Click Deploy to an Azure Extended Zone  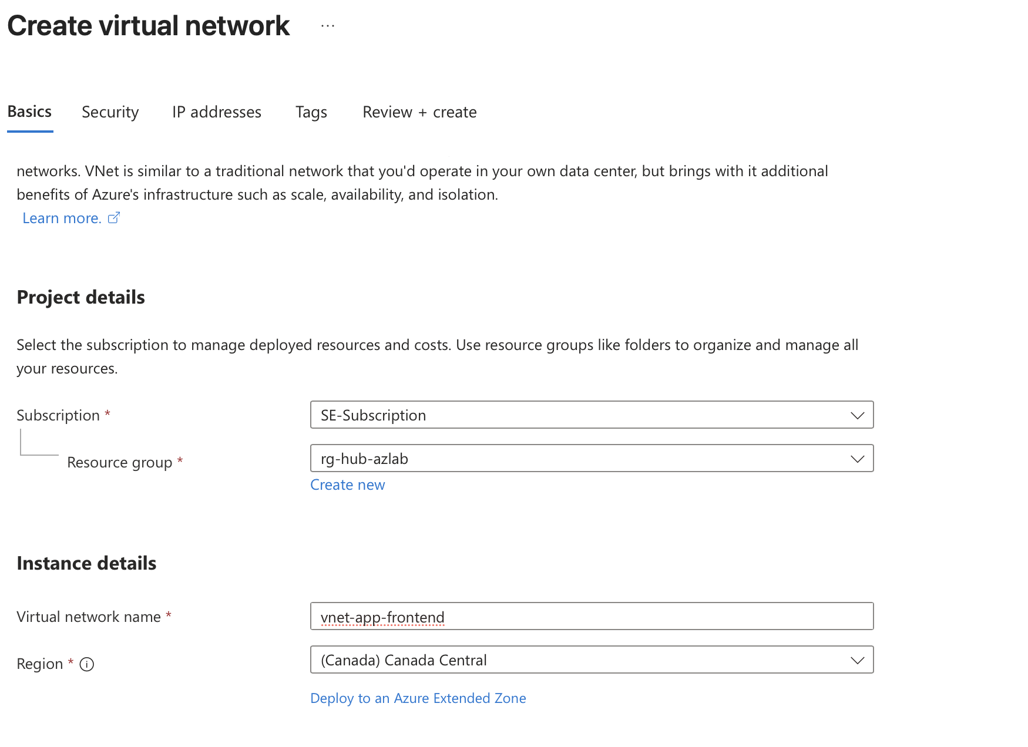point(418,698)
